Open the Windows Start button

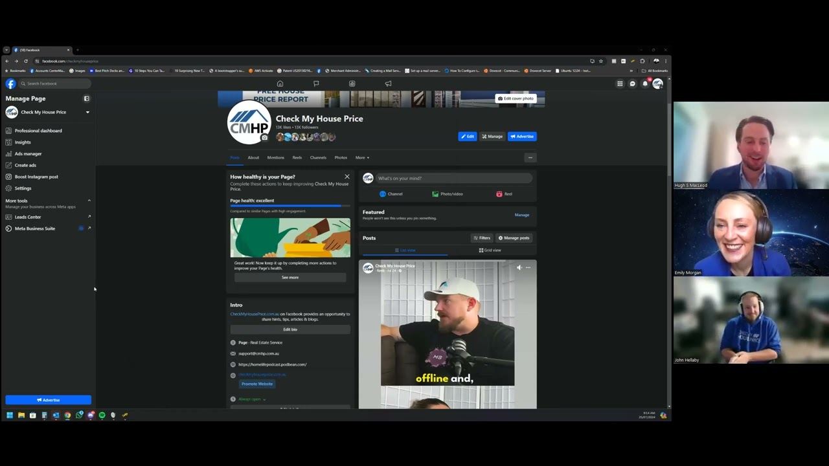[9, 416]
